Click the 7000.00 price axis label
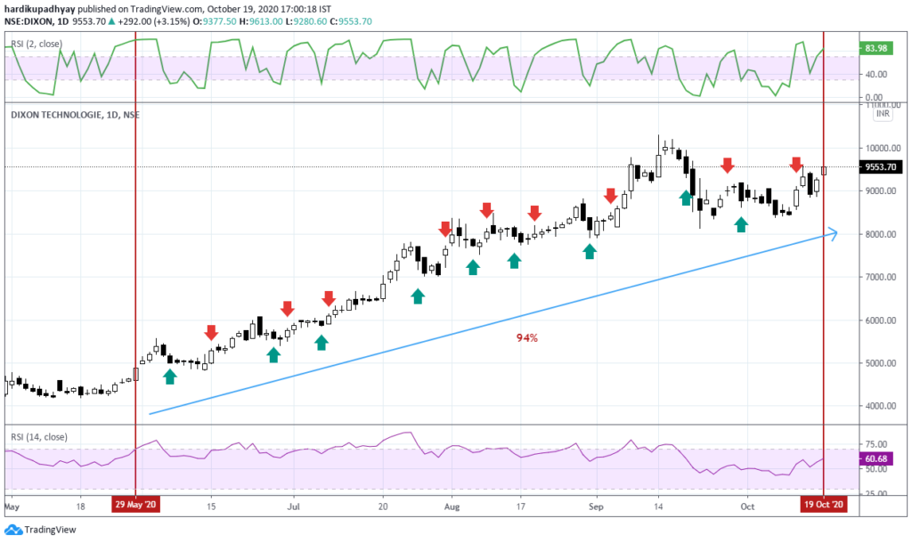 tap(881, 278)
